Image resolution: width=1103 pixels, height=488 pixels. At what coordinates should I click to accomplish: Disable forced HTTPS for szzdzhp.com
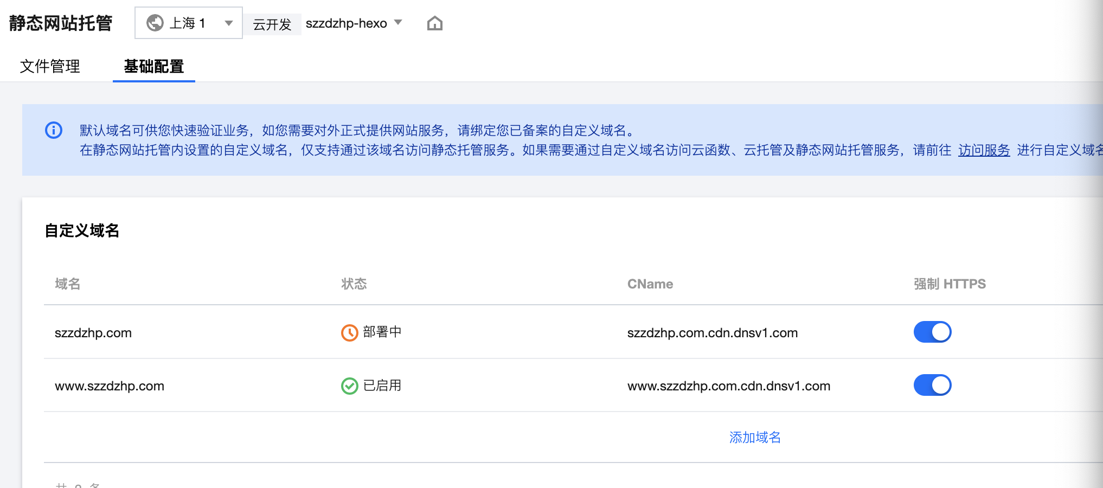[933, 332]
